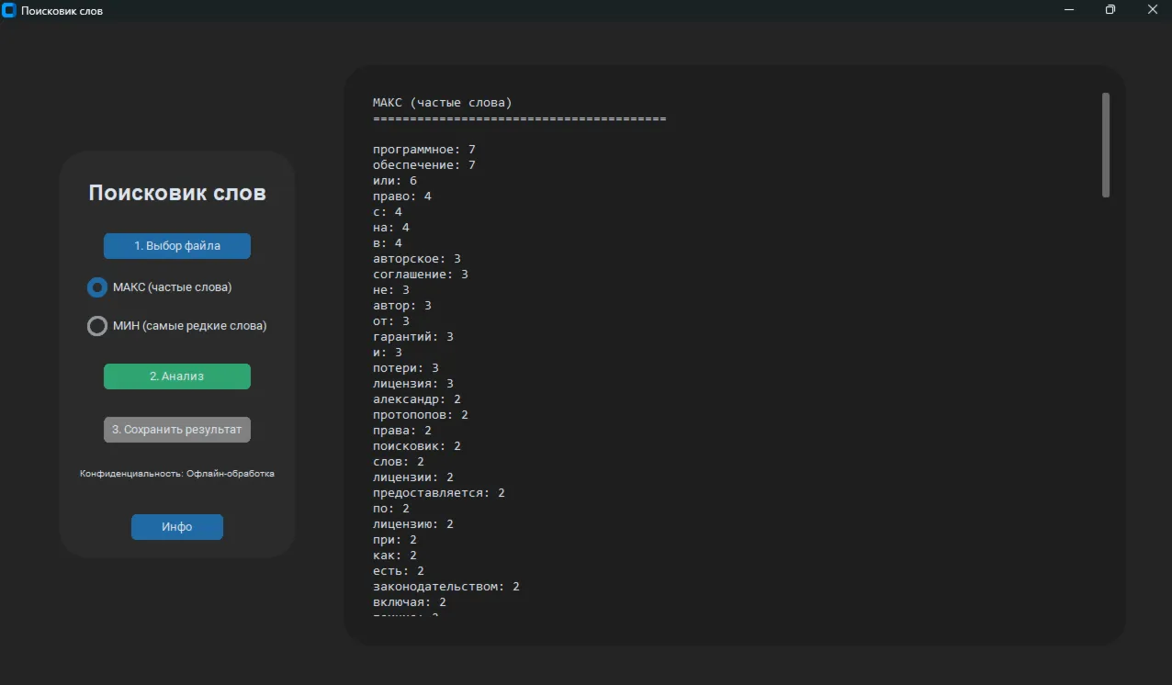Click the result line 'слов: 2'
The image size is (1172, 685).
click(399, 462)
